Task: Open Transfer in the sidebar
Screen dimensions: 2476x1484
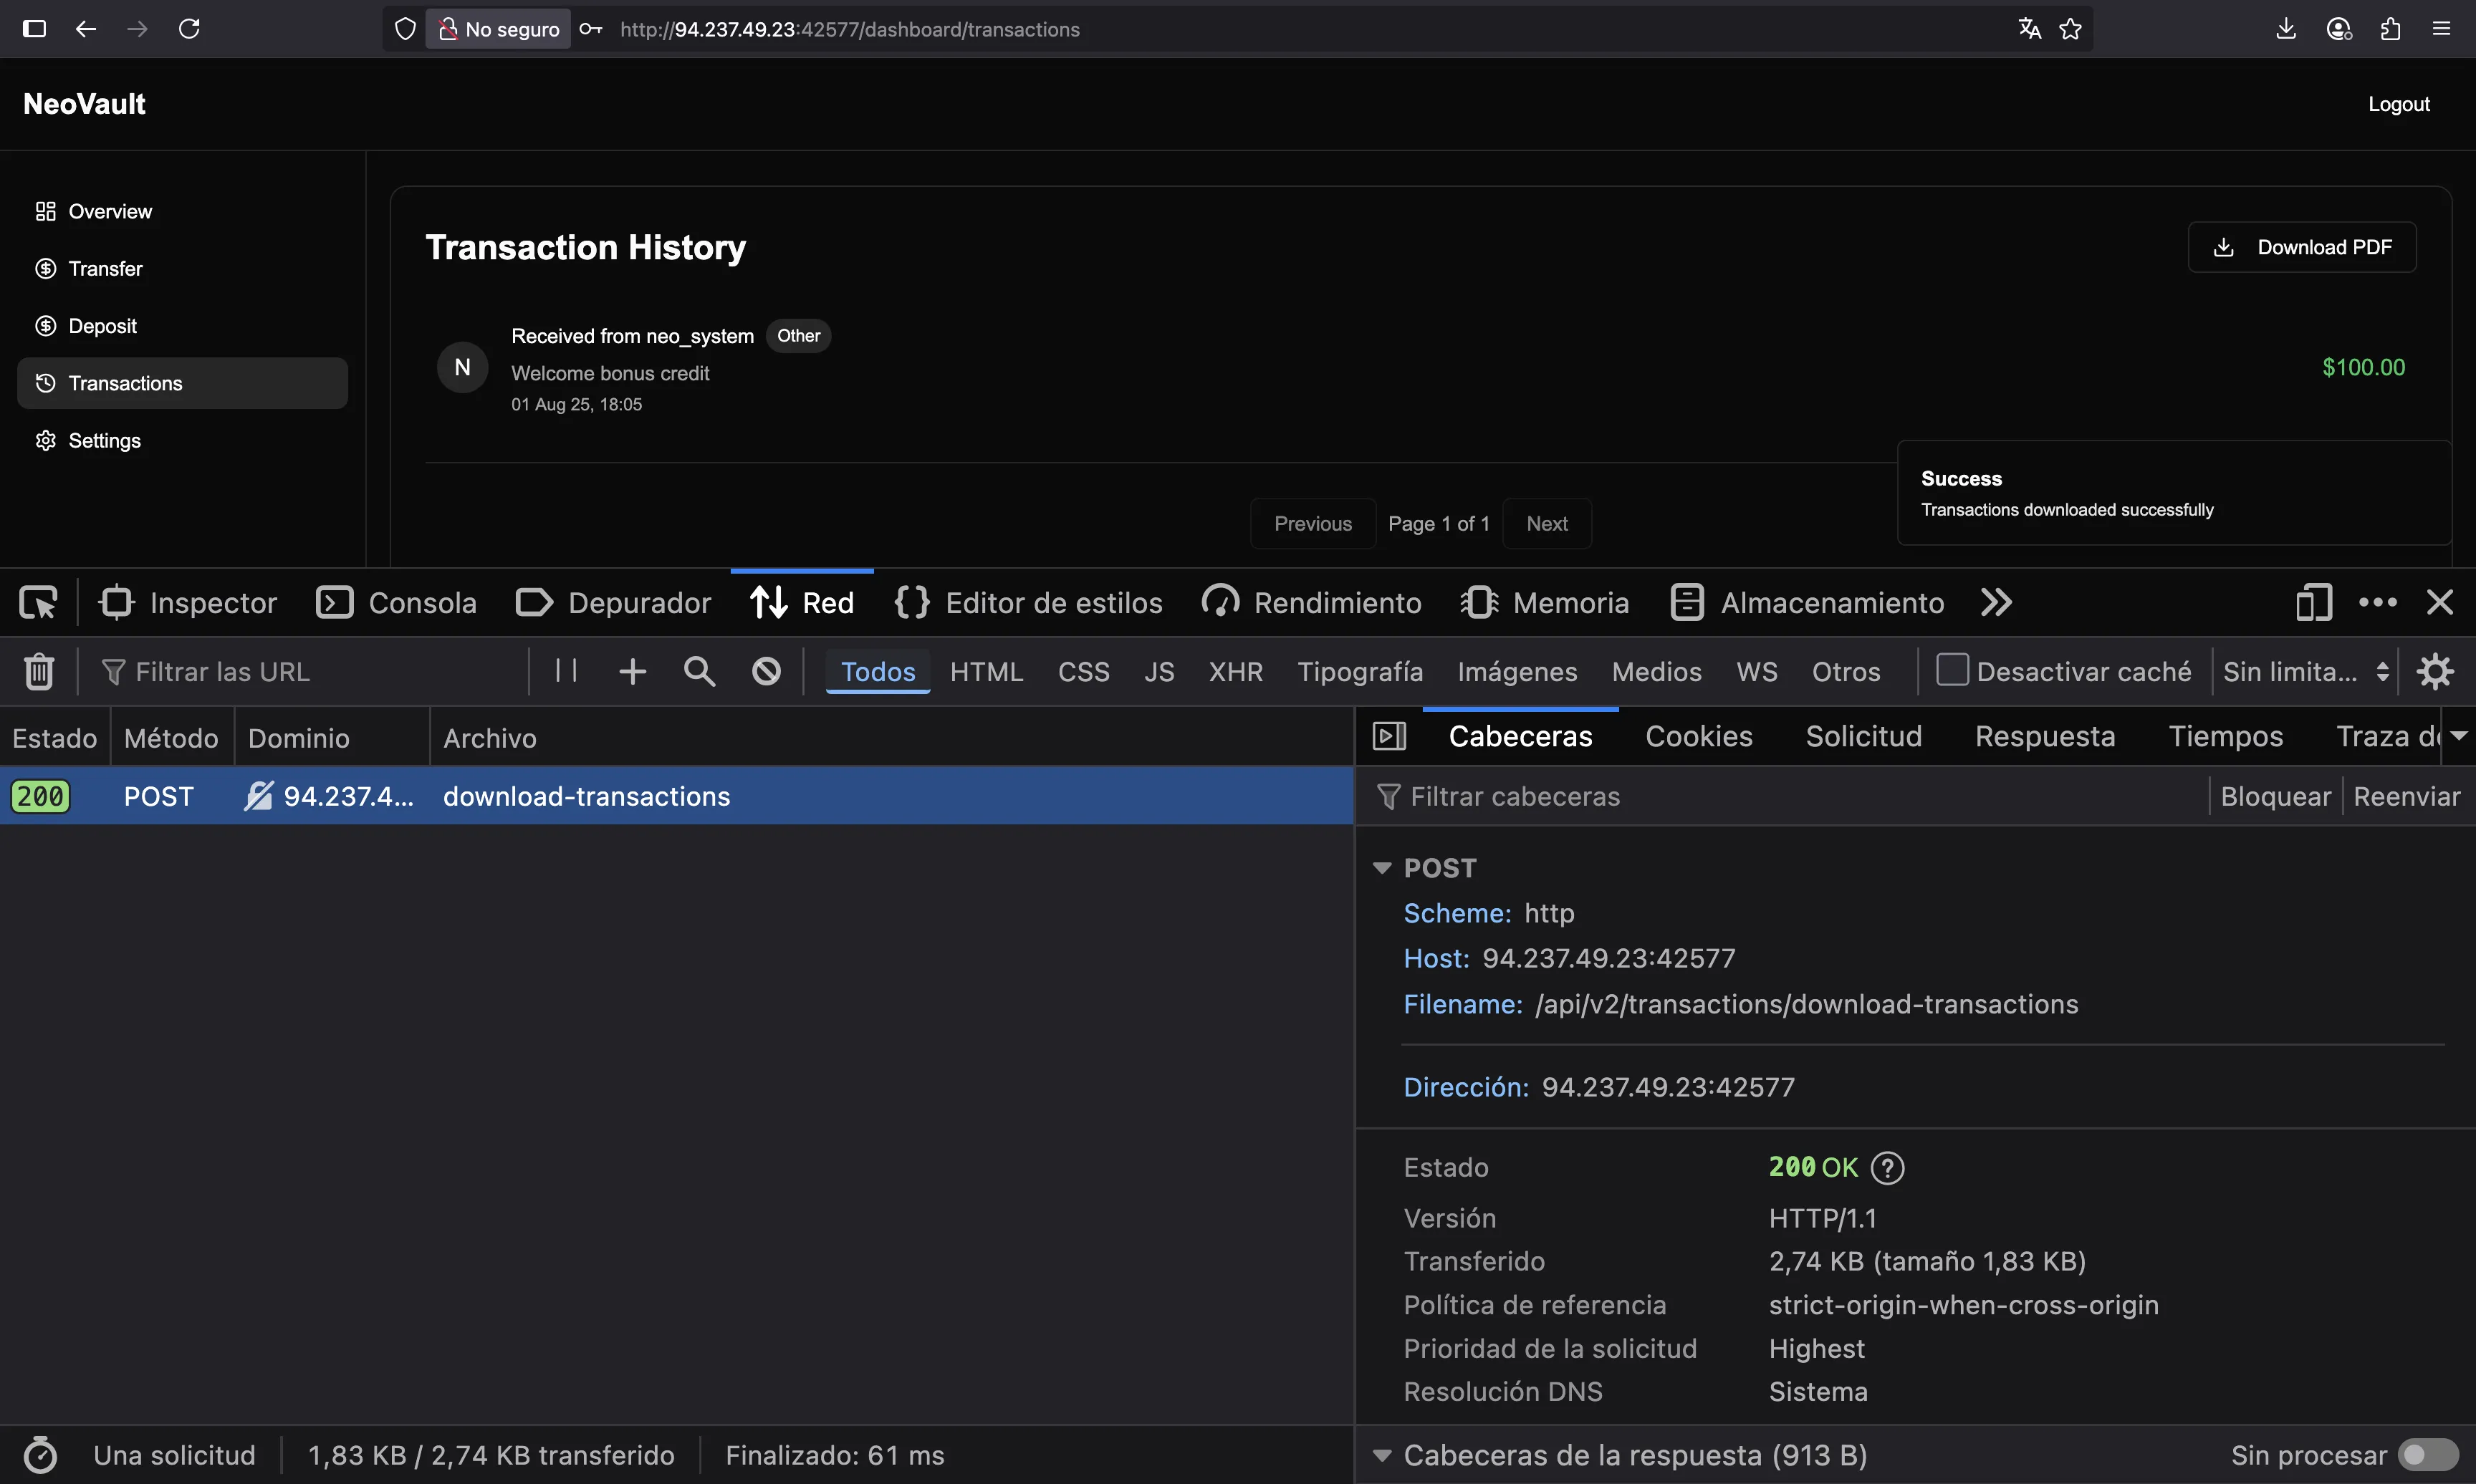Action: point(183,268)
